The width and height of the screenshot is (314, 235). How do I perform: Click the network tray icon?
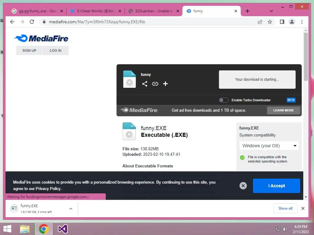[x=278, y=229]
